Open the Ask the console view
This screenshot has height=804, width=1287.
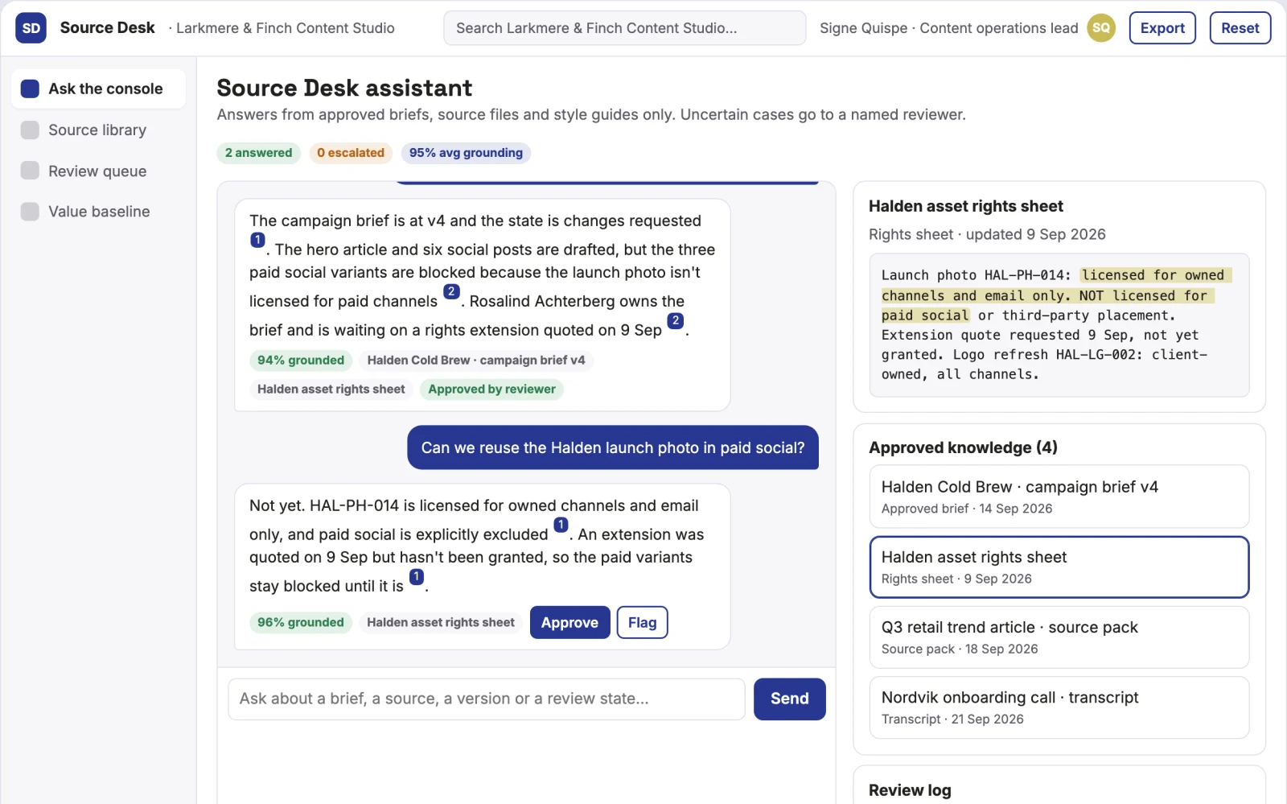click(98, 89)
